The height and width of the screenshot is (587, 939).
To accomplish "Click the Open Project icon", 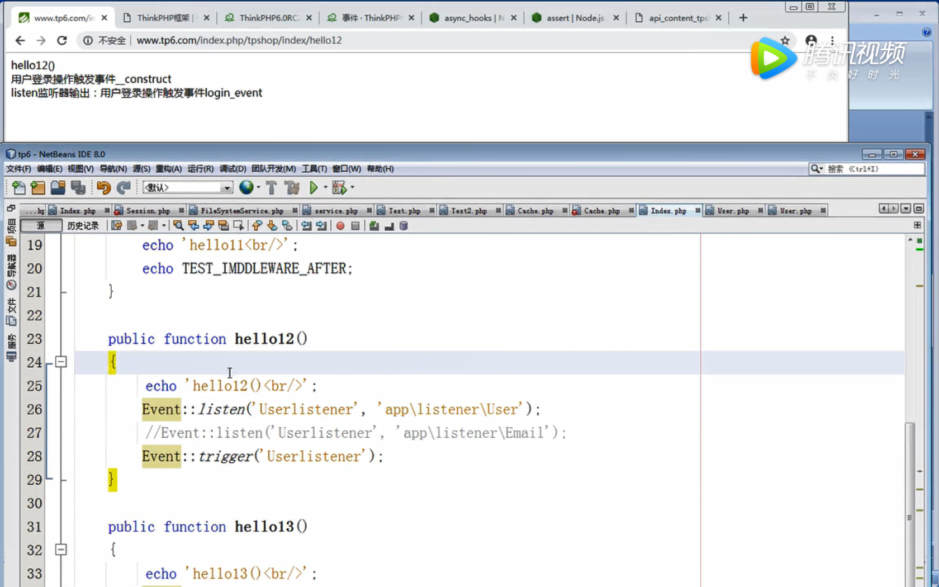I will [x=58, y=188].
